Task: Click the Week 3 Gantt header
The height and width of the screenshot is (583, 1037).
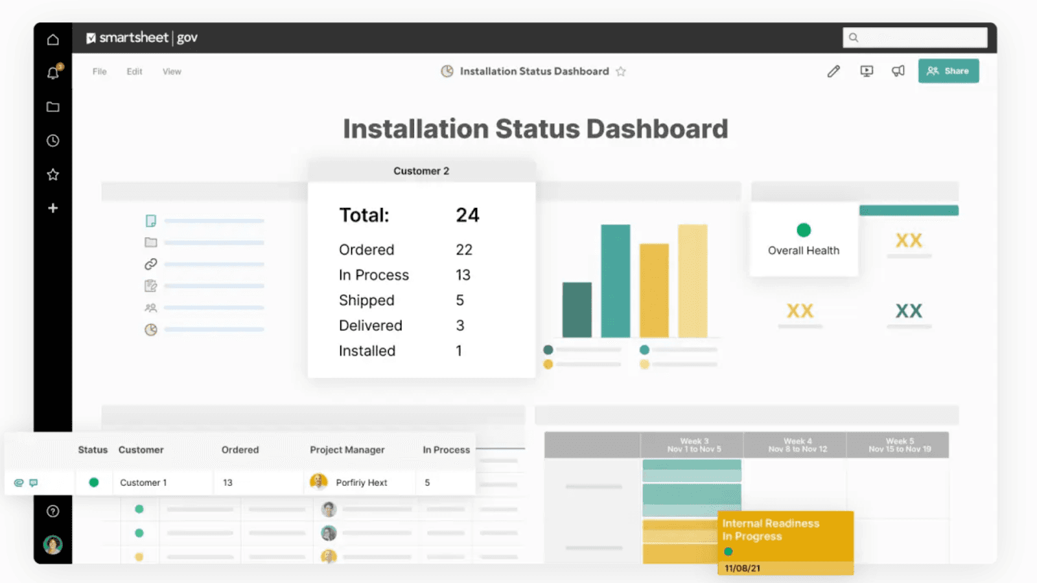Action: tap(692, 445)
